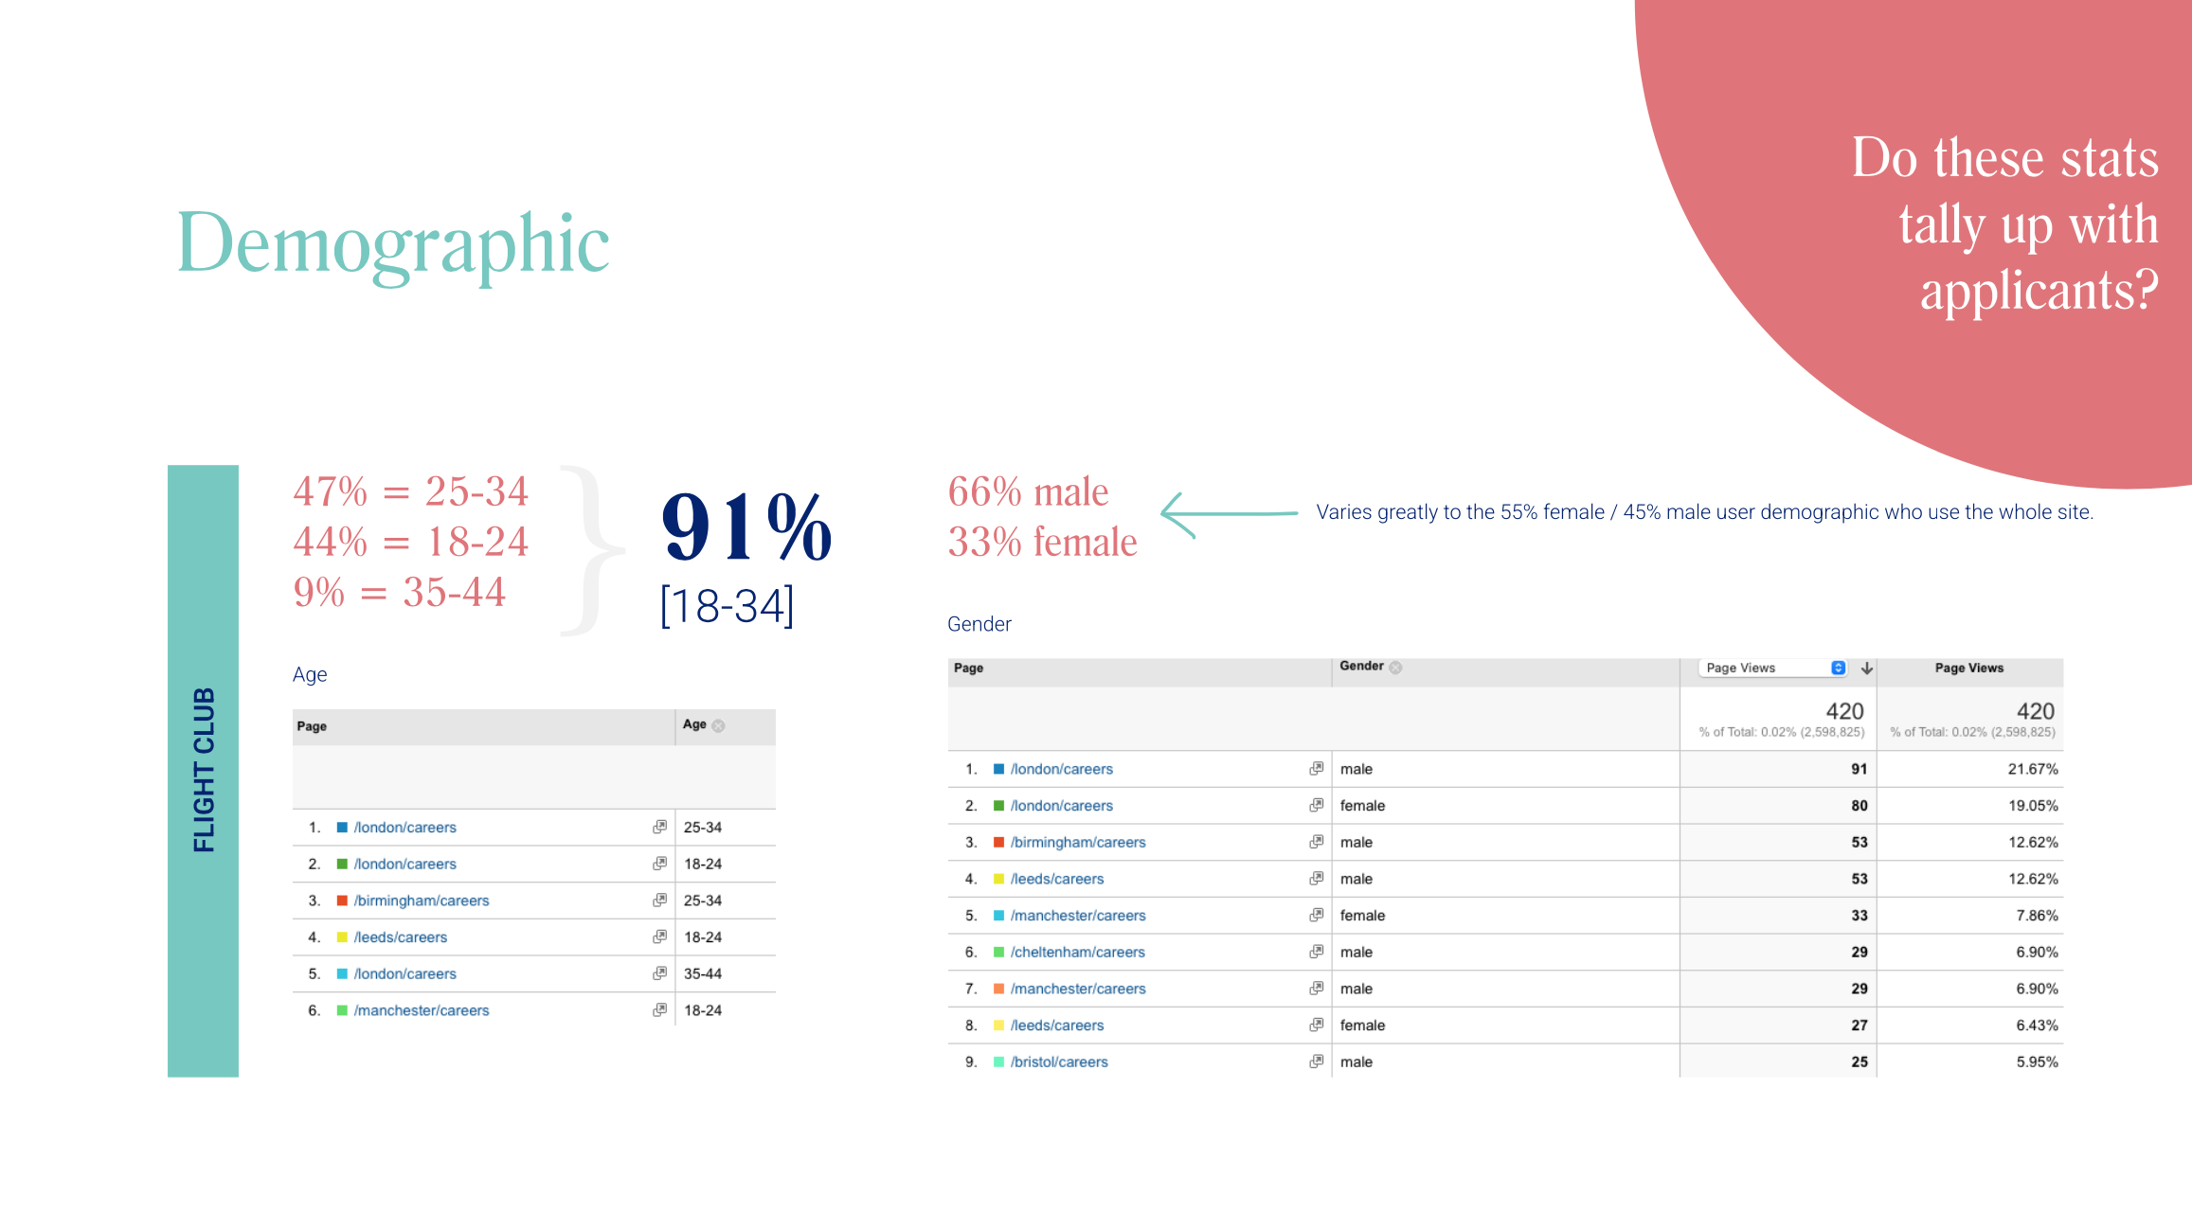Click the Gender column header
This screenshot has height=1231, width=2192.
[x=1361, y=667]
